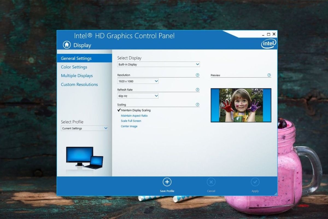Viewport: 328px width, 219px height.
Task: Select Maintain Display Scaling option
Action: (136, 110)
